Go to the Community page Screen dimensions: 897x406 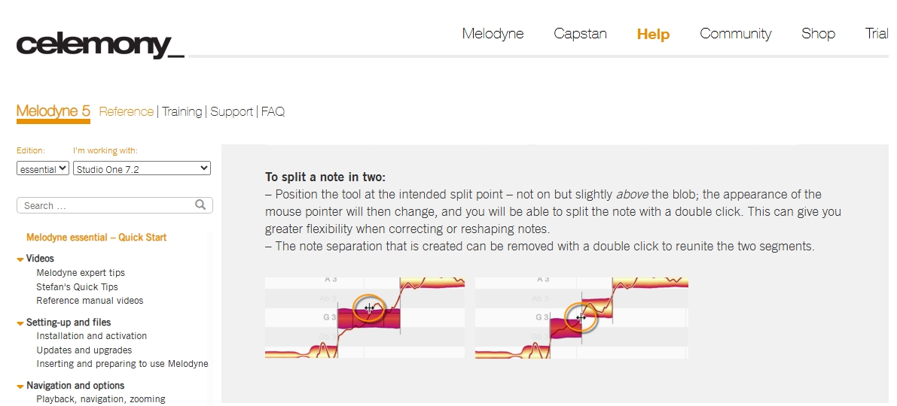pos(735,34)
